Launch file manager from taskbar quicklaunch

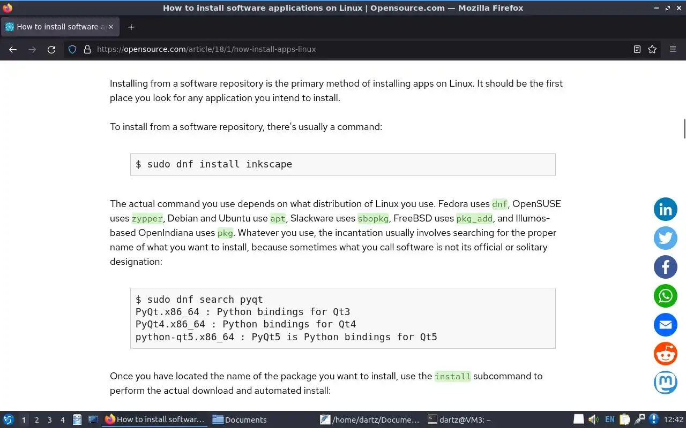pyautogui.click(x=77, y=419)
